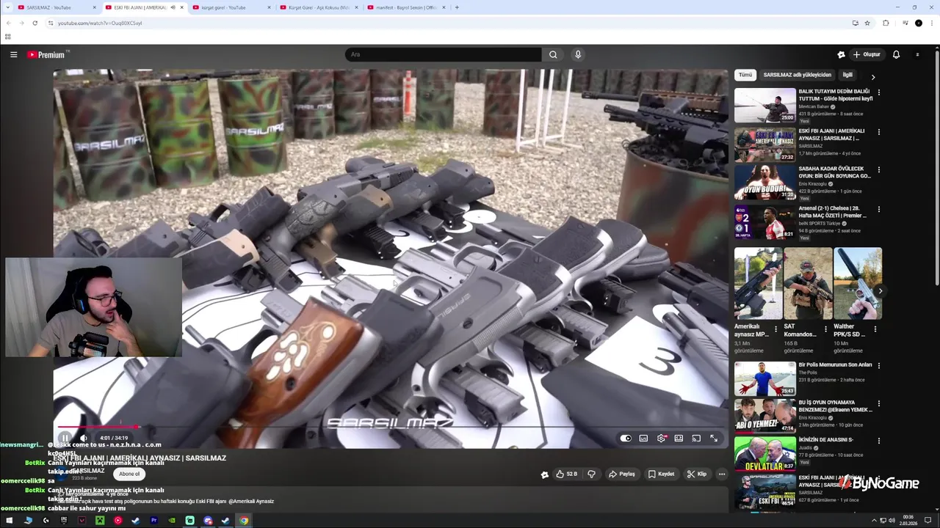Go to YouTube Premium home logo
Image resolution: width=940 pixels, height=528 pixels.
pyautogui.click(x=47, y=54)
